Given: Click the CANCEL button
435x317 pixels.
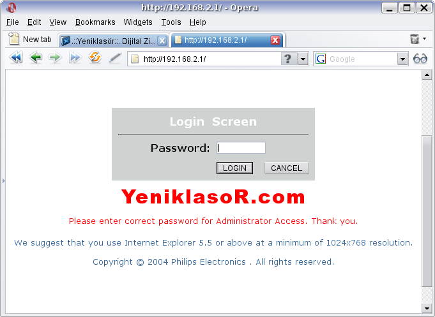Looking at the screenshot, I should pos(286,168).
